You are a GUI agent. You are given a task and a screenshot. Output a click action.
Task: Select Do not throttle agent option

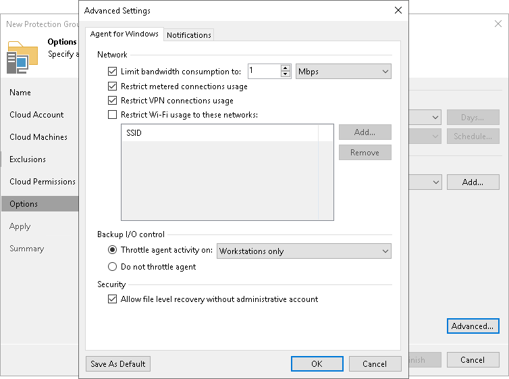click(112, 267)
